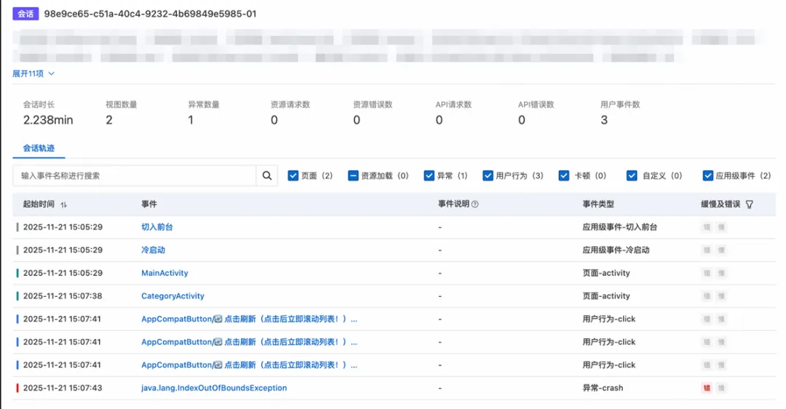Toggle the 页面 (2) checkbox
Viewport: 786px width, 409px height.
point(293,175)
